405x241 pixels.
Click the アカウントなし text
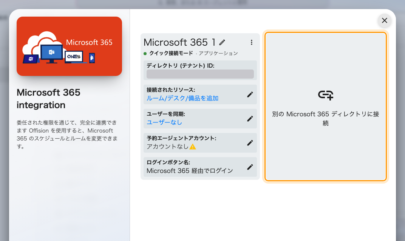(x=167, y=147)
